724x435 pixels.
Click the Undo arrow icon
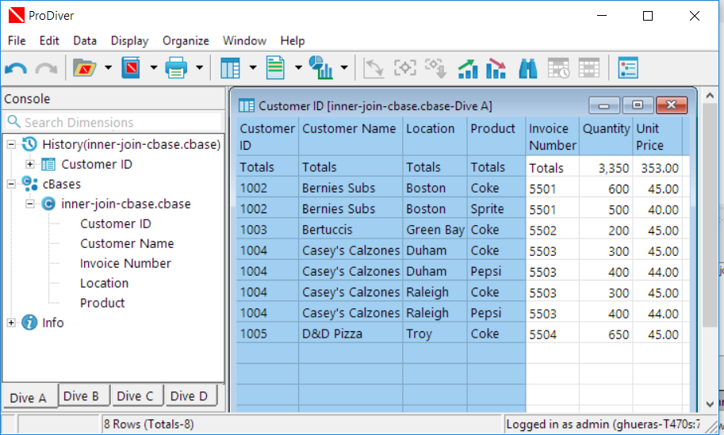tap(16, 69)
